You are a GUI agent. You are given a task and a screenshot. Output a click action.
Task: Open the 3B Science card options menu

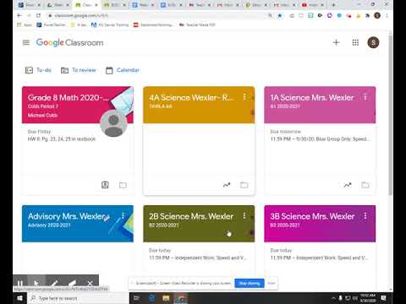[x=365, y=216]
